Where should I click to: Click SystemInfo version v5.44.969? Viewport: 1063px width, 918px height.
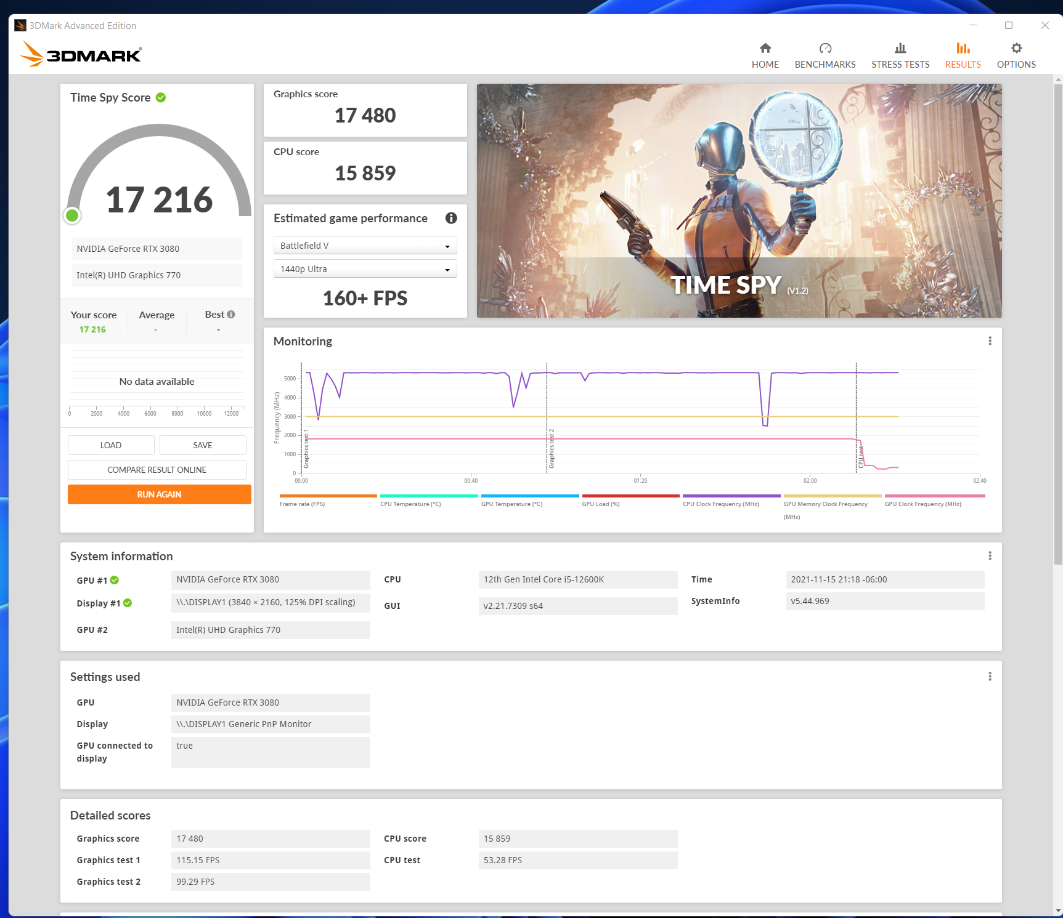(x=885, y=601)
